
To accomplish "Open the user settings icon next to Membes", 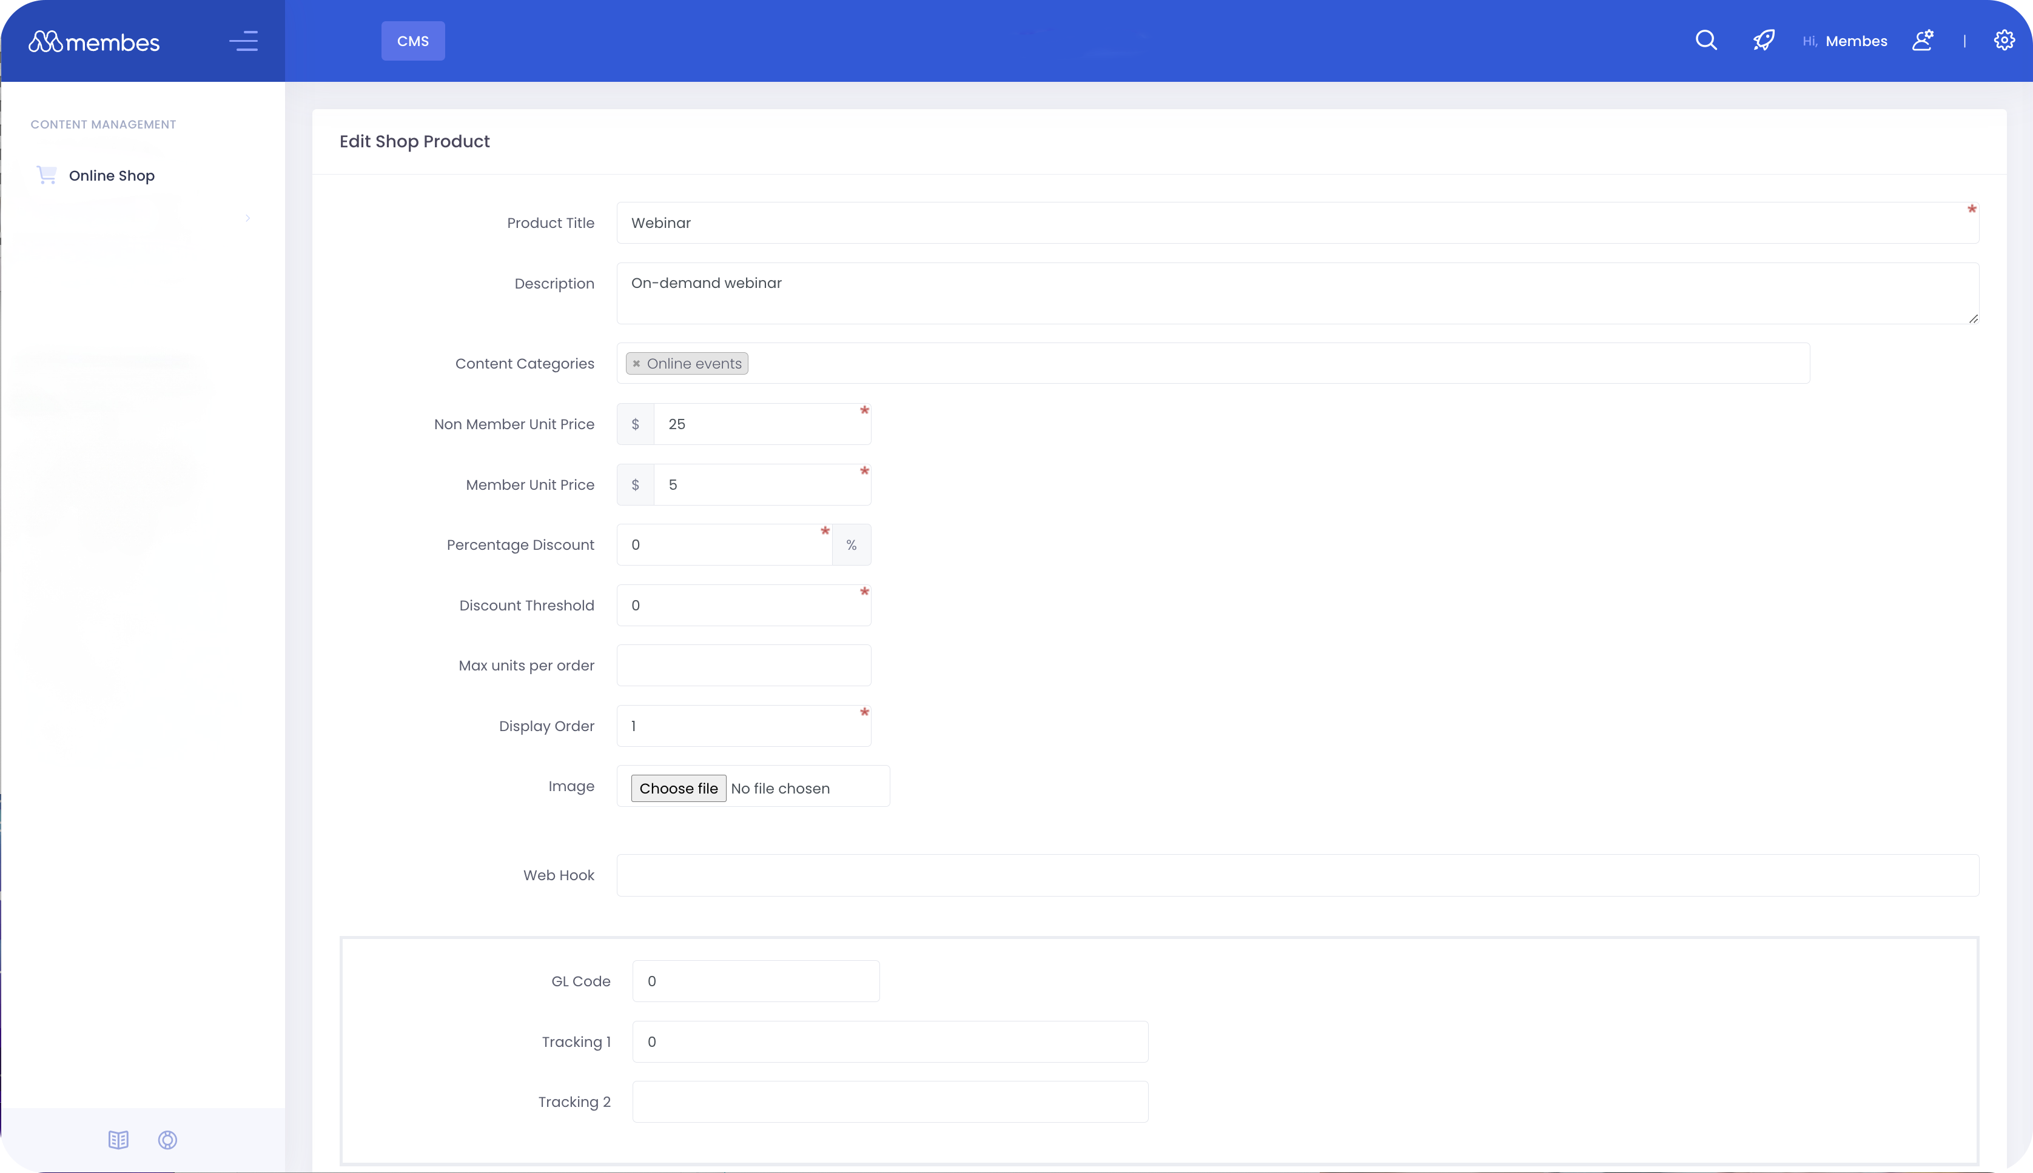I will point(1923,39).
